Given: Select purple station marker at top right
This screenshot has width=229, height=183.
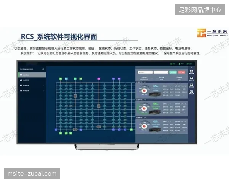Looking at the screenshot, I should point(119,79).
